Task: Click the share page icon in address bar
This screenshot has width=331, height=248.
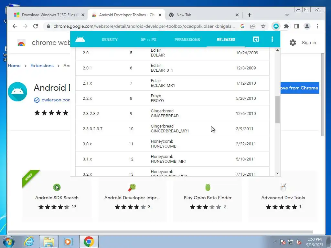Action: coord(253,26)
